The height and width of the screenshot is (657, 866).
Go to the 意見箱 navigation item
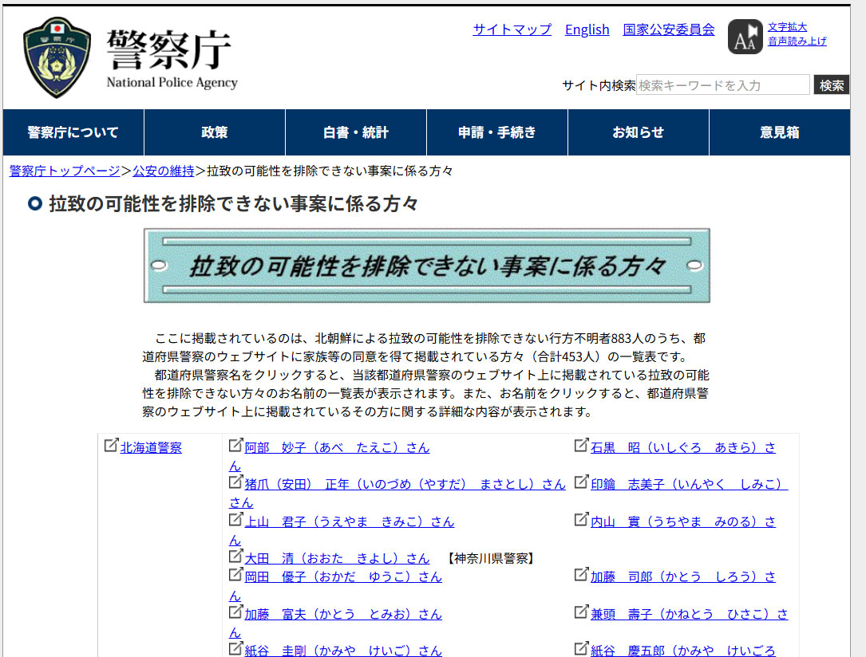point(779,132)
